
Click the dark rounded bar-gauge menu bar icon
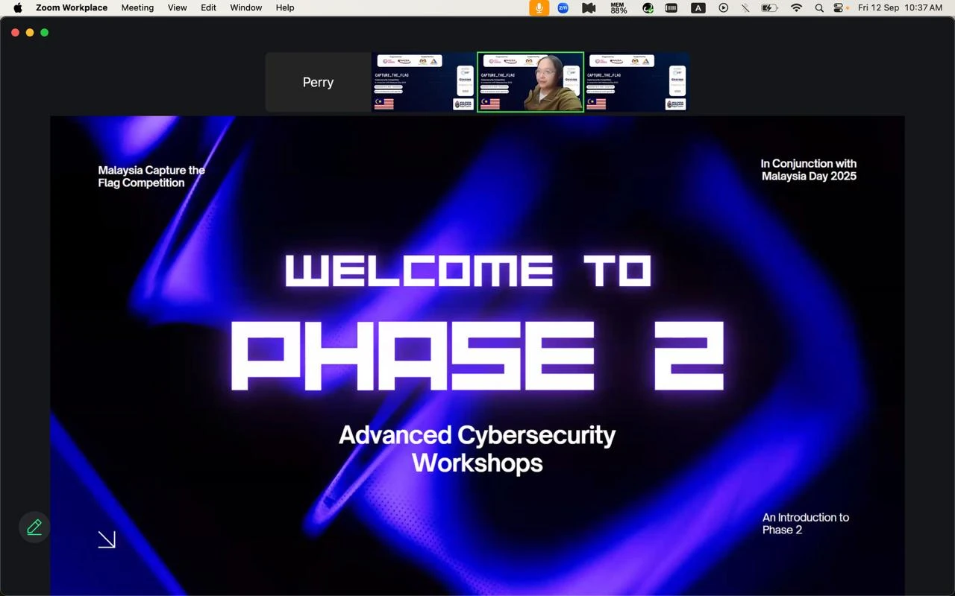tap(671, 8)
